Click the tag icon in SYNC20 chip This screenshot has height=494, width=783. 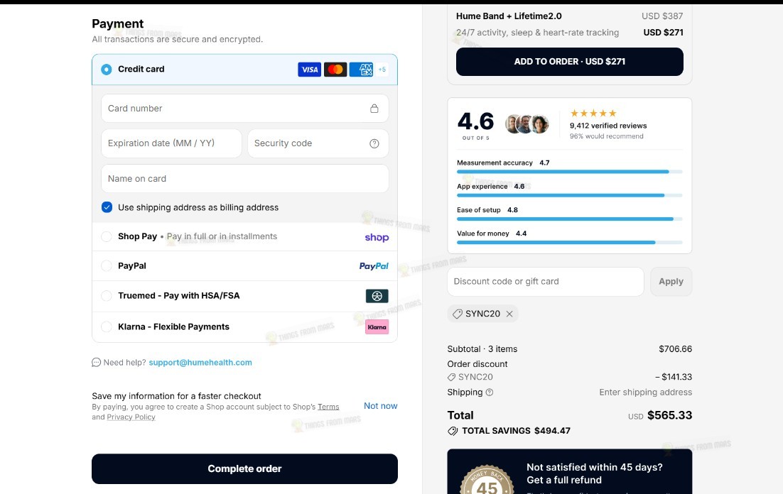pyautogui.click(x=458, y=314)
